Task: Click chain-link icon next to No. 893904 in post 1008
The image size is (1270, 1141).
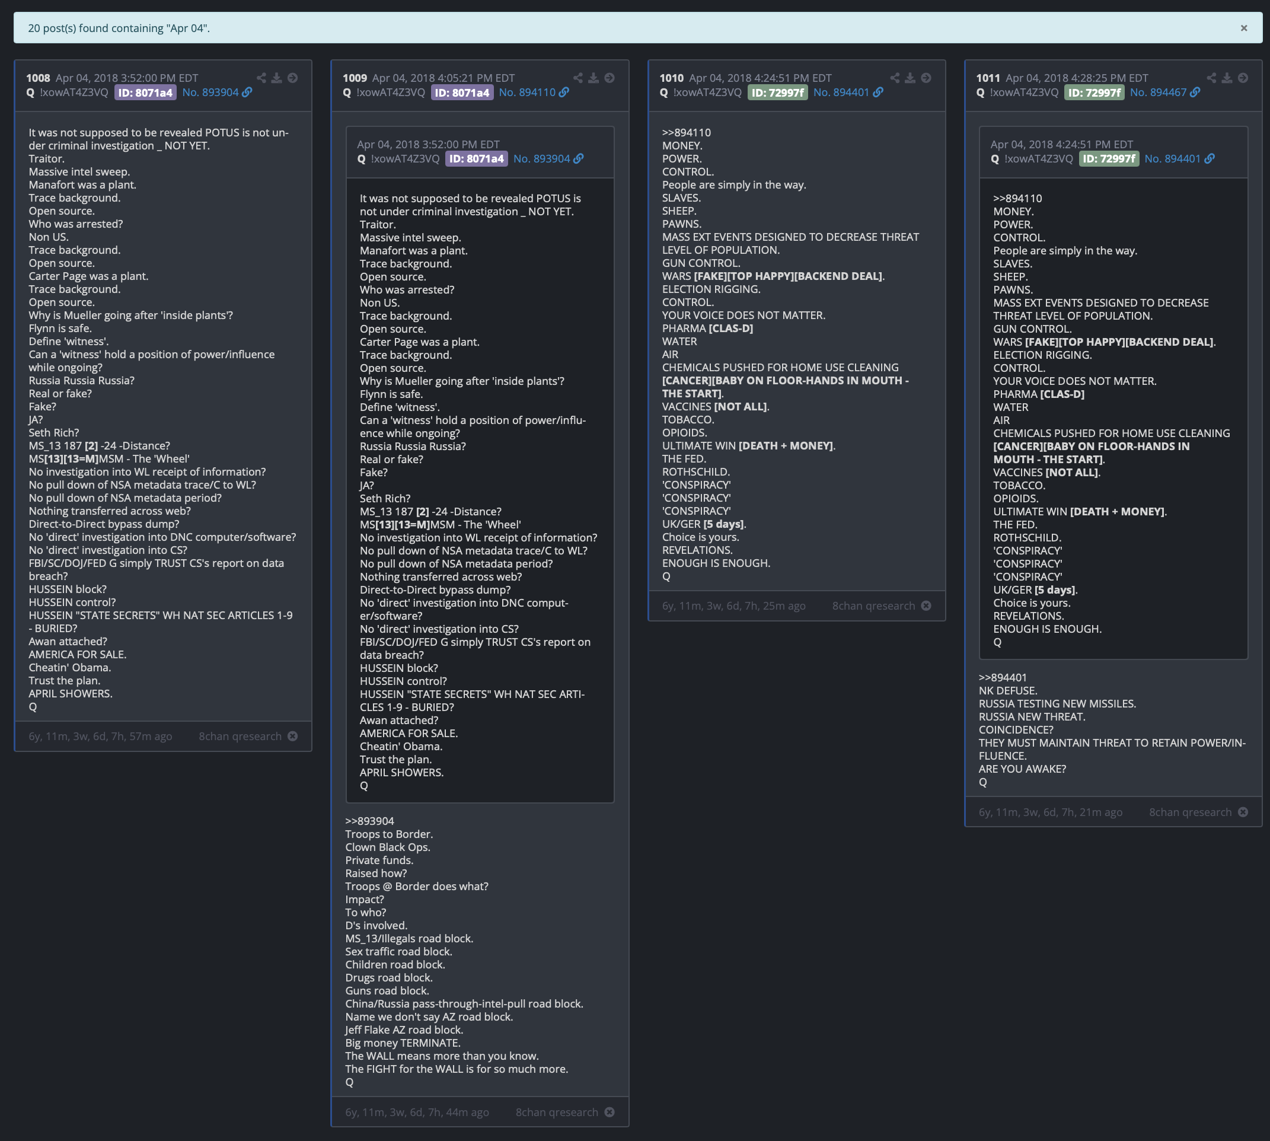Action: tap(248, 92)
